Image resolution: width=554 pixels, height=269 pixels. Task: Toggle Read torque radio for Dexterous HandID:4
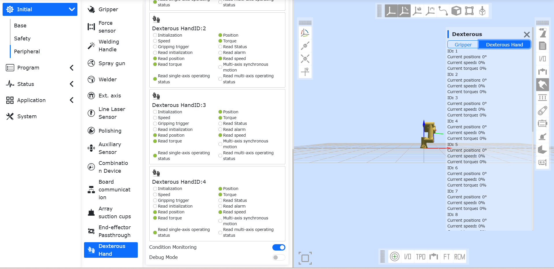pos(155,218)
